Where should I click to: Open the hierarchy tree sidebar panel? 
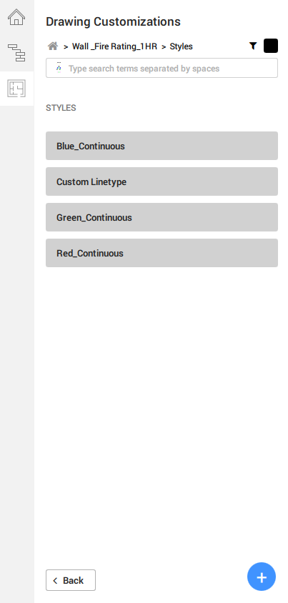click(x=16, y=53)
